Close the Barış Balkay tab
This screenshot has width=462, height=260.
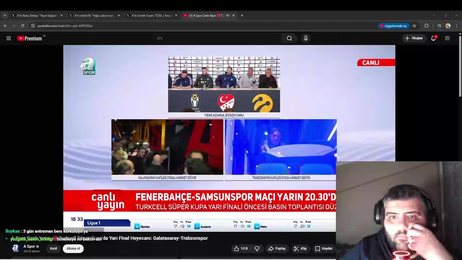(x=61, y=16)
